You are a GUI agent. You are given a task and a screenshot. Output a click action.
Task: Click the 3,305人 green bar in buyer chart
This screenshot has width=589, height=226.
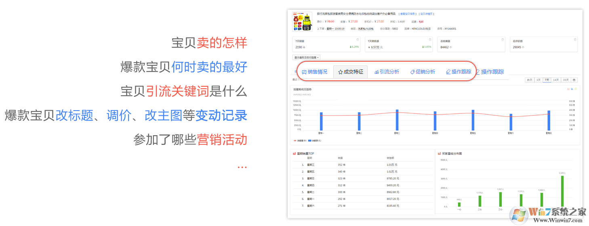tap(562, 191)
